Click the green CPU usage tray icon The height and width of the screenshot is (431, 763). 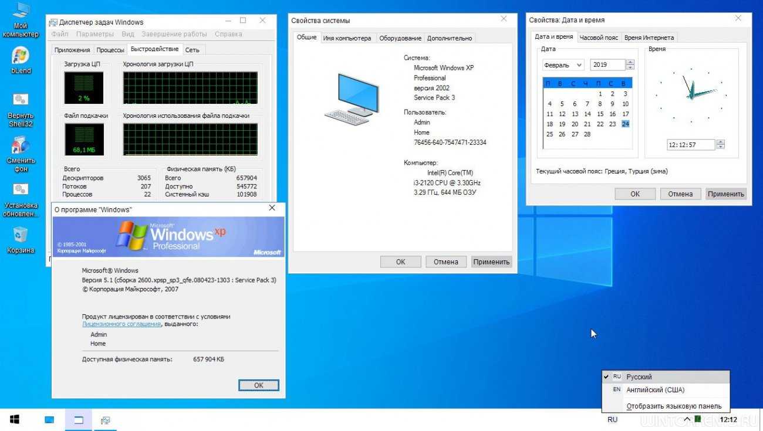click(697, 419)
